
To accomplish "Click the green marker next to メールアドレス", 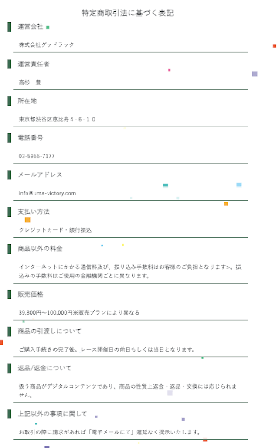I will [x=10, y=174].
